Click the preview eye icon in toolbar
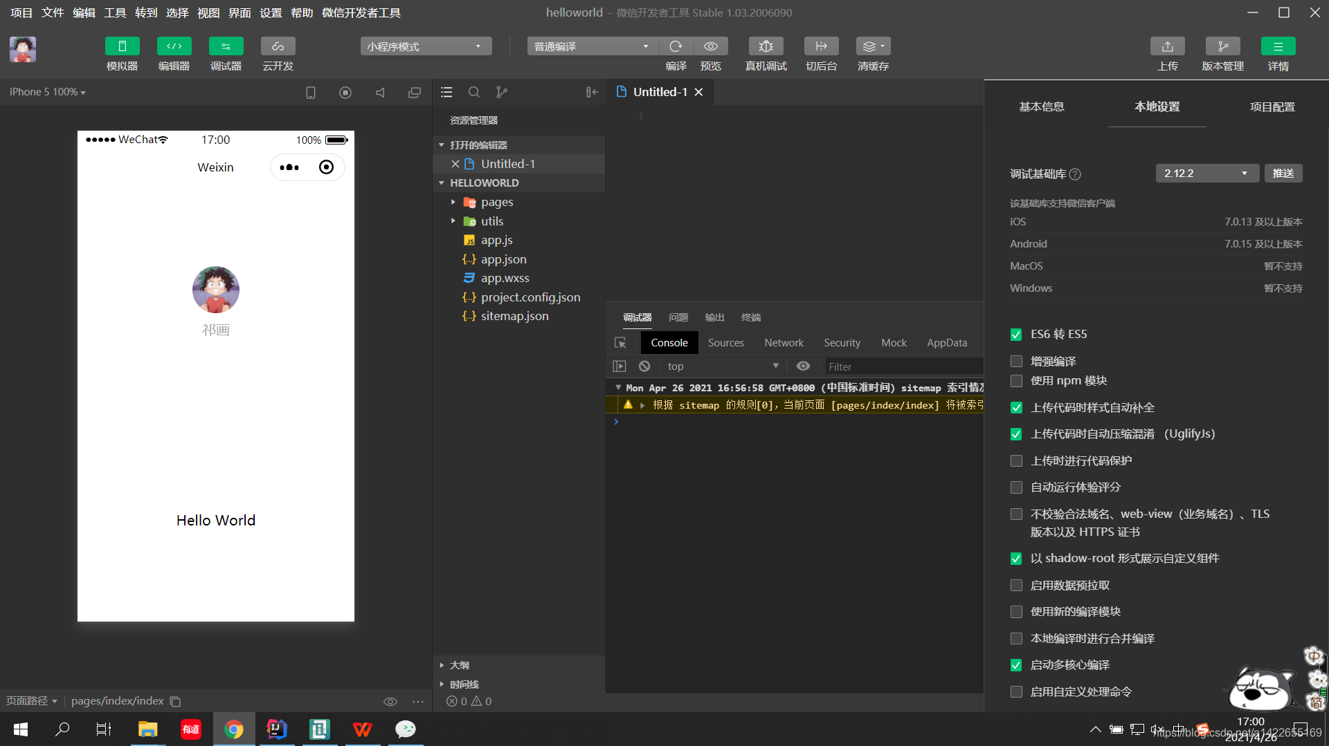The width and height of the screenshot is (1329, 746). click(711, 46)
